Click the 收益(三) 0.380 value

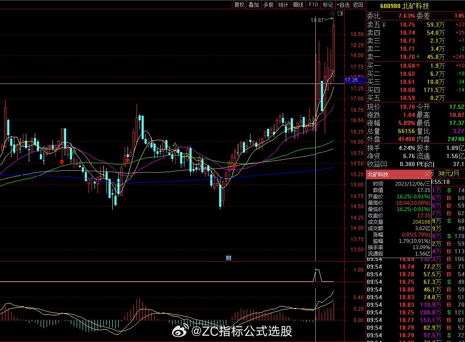tap(407, 164)
